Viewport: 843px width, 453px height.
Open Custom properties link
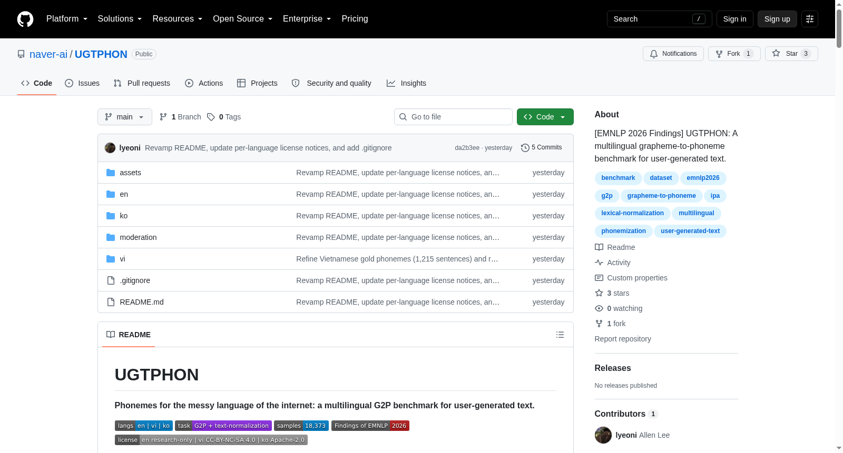click(631, 278)
